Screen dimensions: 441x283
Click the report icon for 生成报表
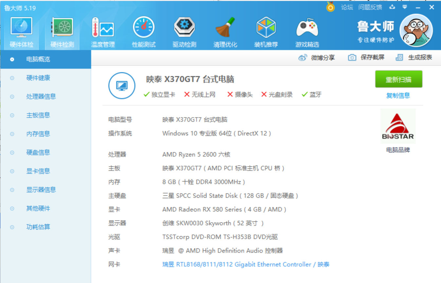tap(399, 58)
